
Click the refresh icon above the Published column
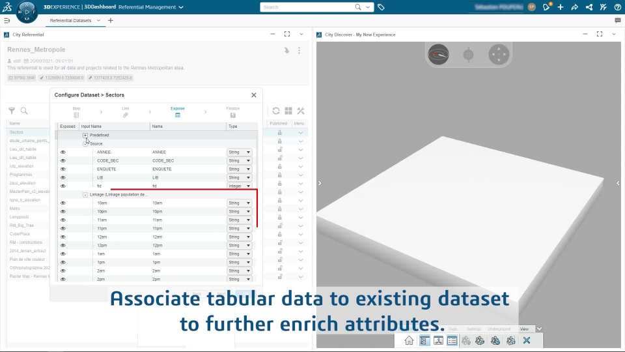276,111
